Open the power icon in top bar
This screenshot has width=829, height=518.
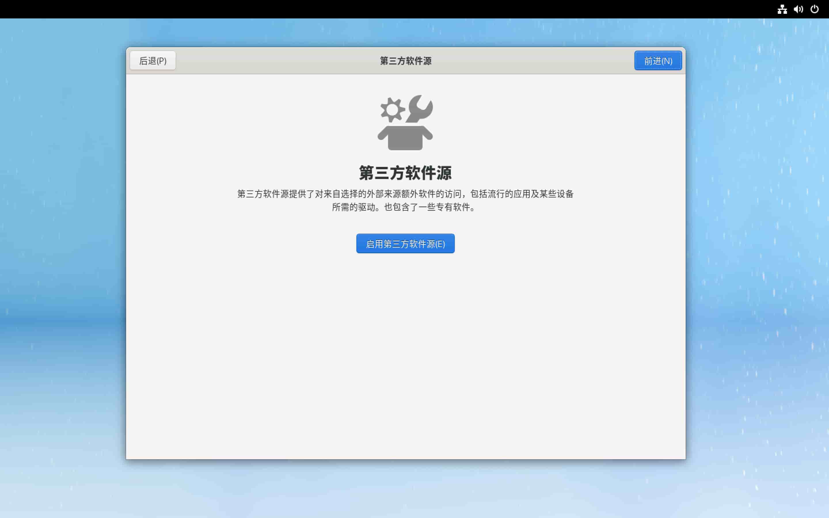pyautogui.click(x=814, y=9)
